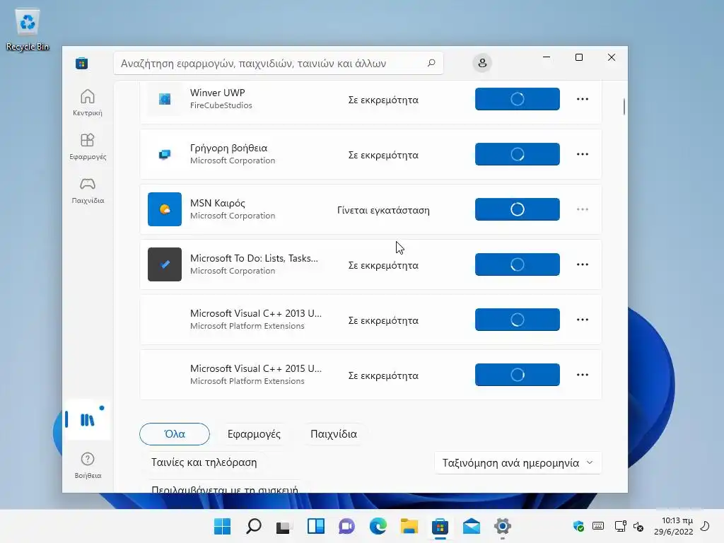The height and width of the screenshot is (543, 724).
Task: Open taskbar Search
Action: coord(254,526)
